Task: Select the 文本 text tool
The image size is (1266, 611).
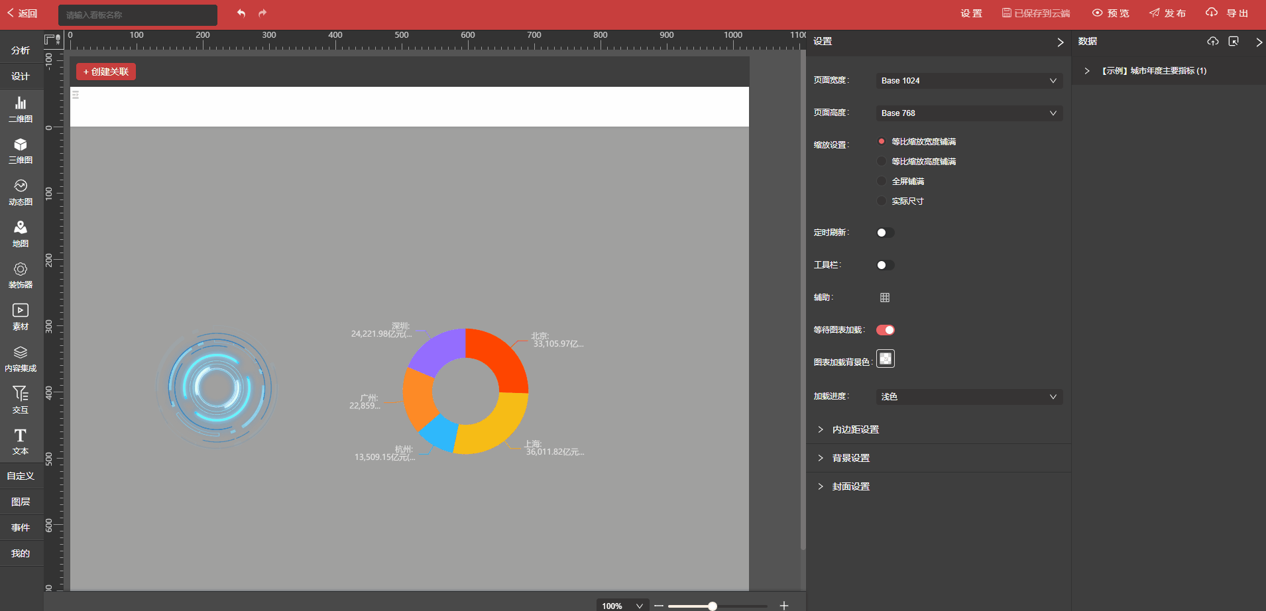Action: click(21, 441)
